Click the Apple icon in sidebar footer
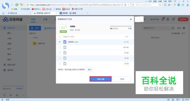This screenshot has width=190, height=101. (x=17, y=95)
